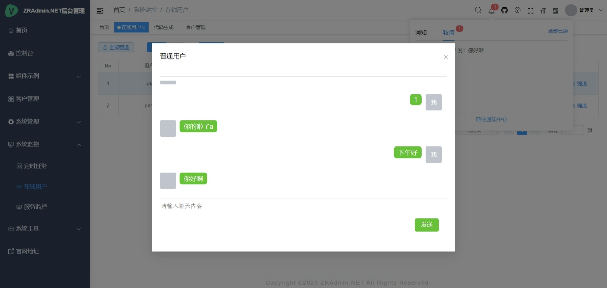The height and width of the screenshot is (288, 607).
Task: Open 定时任务 in the sidebar
Action: [x=35, y=166]
